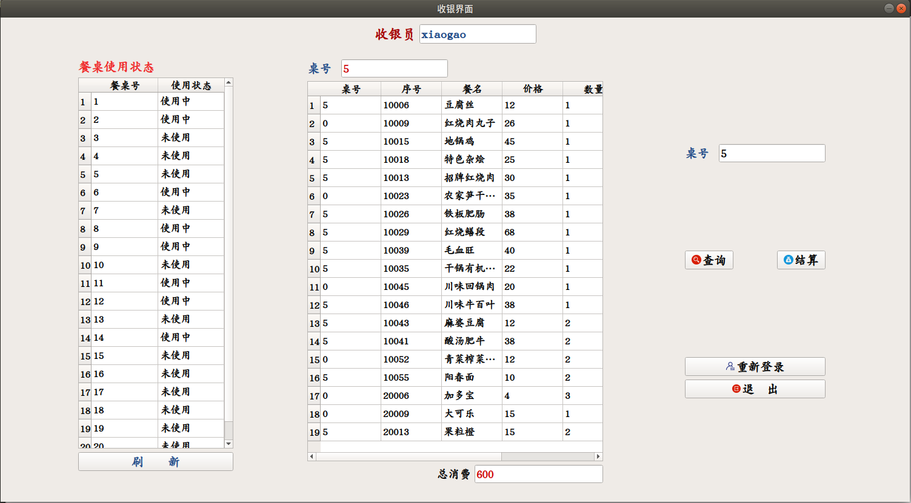The image size is (911, 503).
Task: Click the 查询 button label
Action: [x=714, y=260]
